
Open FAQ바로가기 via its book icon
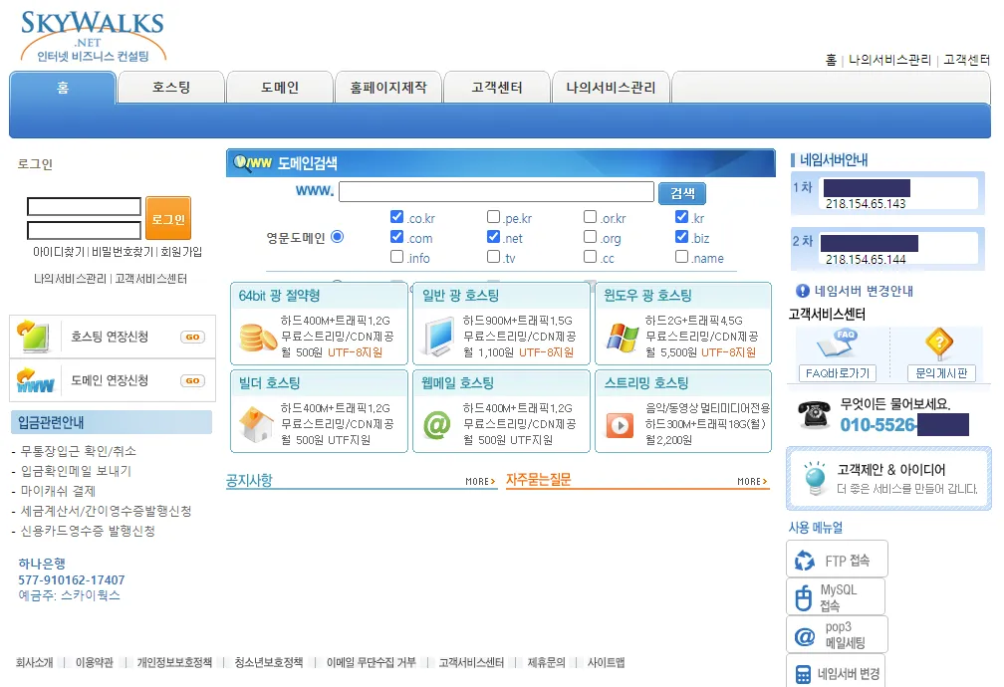tap(833, 343)
